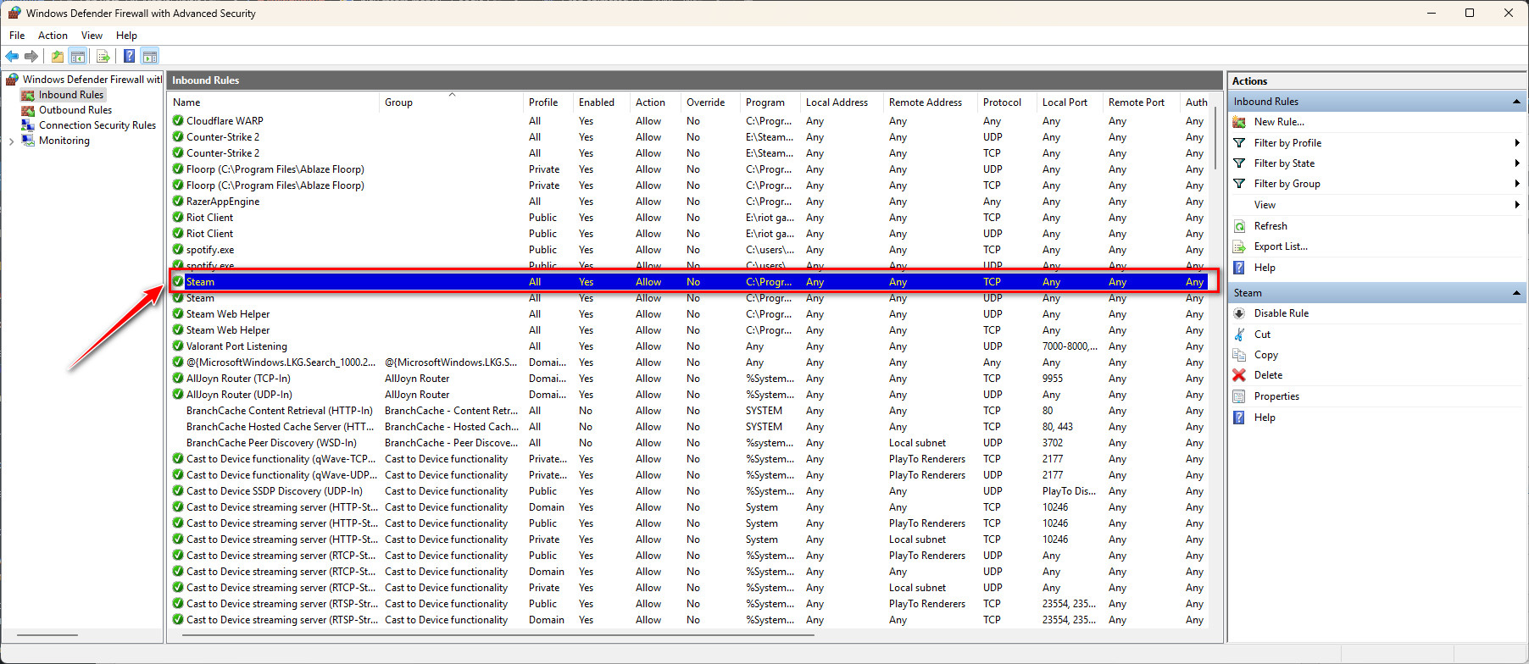Toggle the Show/Hide Console Tree toolbar icon
This screenshot has width=1529, height=664.
(x=78, y=57)
